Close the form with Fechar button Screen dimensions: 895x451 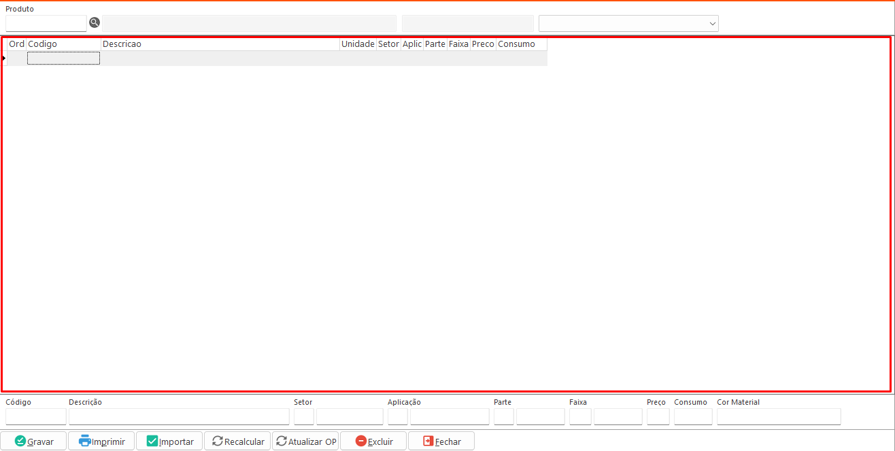[x=441, y=441]
